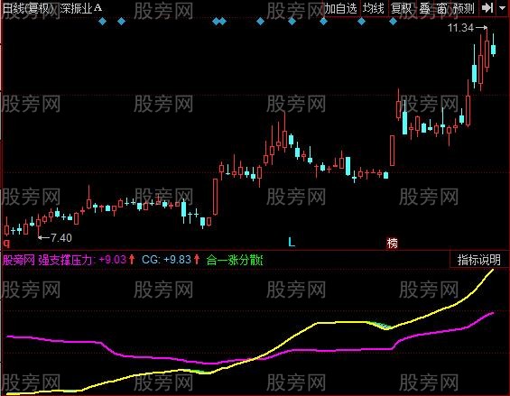Click the diamond marker below 加自选

pos(324,22)
